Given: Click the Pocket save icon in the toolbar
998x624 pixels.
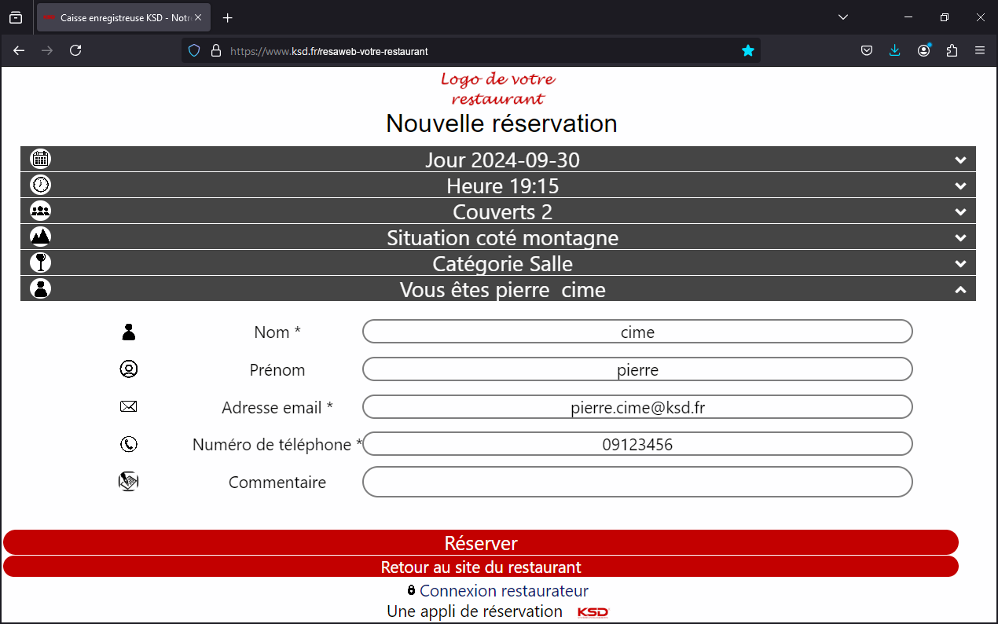Looking at the screenshot, I should 866,50.
